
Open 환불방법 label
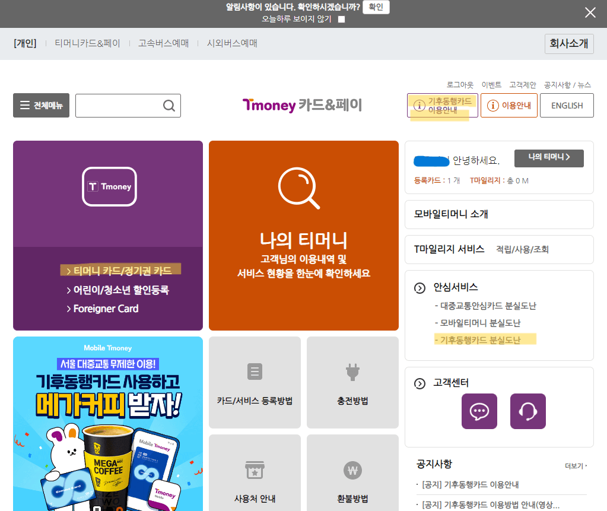click(352, 499)
